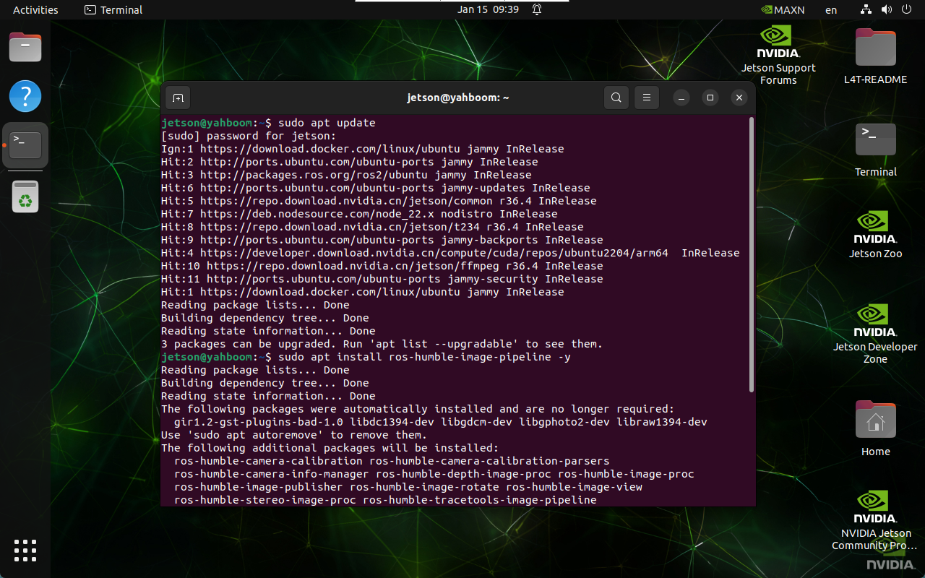Click the 'Hit:5' jetson/common r36.4 line
The height and width of the screenshot is (578, 925).
coord(379,201)
